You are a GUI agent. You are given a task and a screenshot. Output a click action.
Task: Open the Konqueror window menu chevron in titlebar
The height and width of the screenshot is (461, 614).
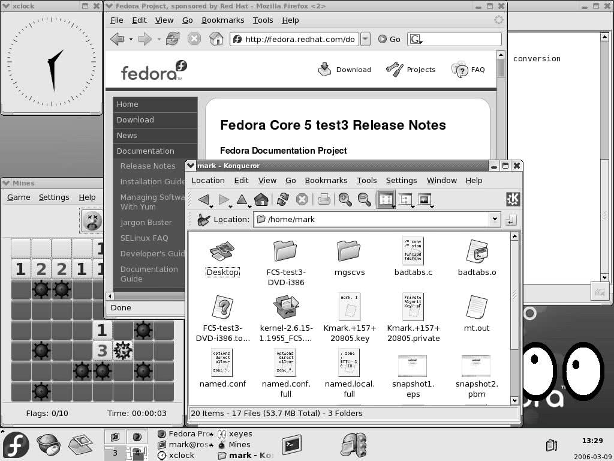(191, 166)
